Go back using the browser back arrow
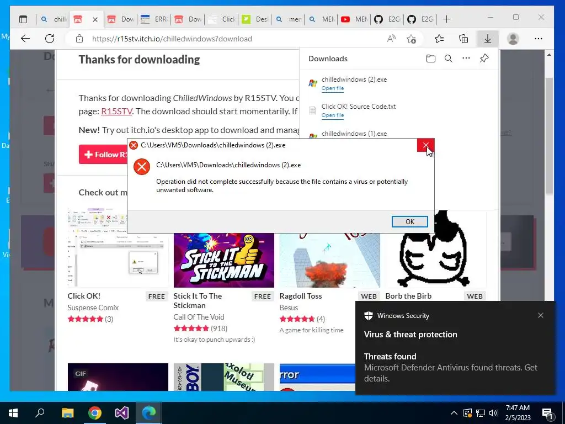Screen dimensions: 565x424 (x=25, y=39)
